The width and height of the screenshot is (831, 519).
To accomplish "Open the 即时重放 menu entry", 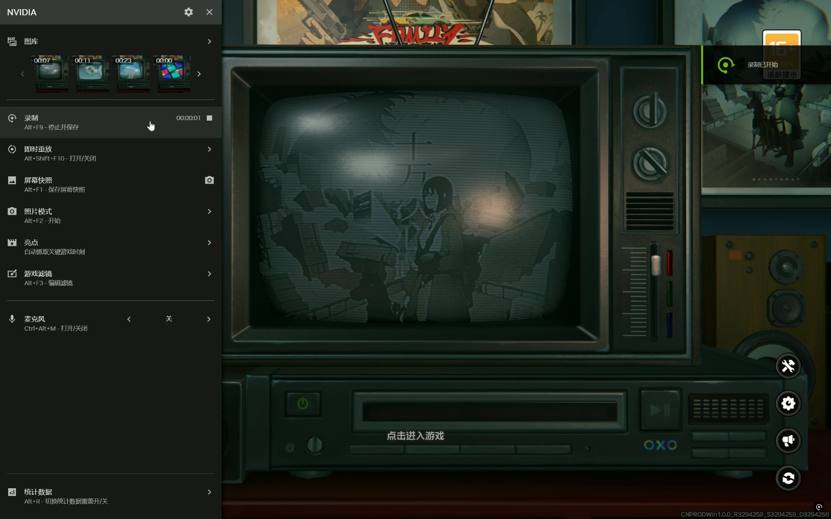I will (111, 153).
